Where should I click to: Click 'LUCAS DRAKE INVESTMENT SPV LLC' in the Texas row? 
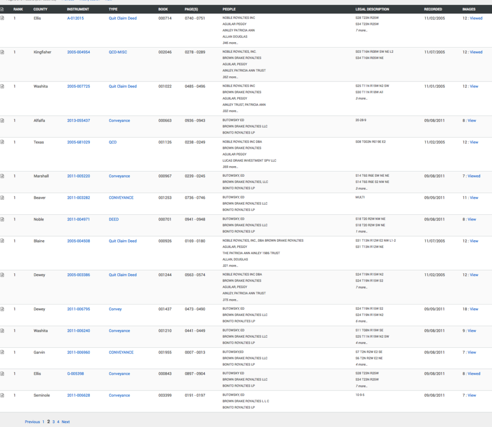[249, 160]
